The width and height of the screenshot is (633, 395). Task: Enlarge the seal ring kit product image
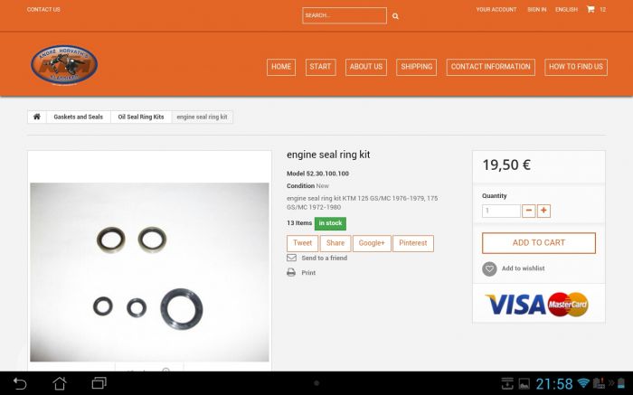[149, 272]
